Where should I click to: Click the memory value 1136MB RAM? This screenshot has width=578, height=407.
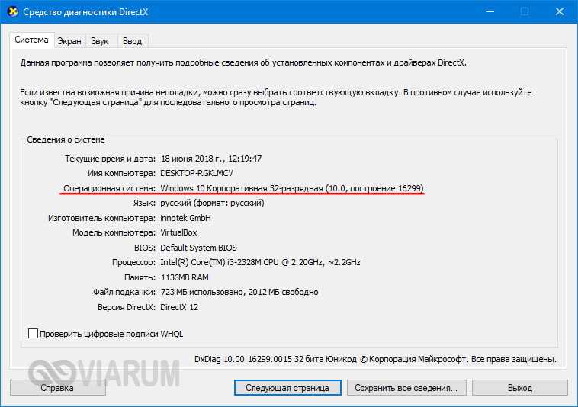[x=185, y=277]
